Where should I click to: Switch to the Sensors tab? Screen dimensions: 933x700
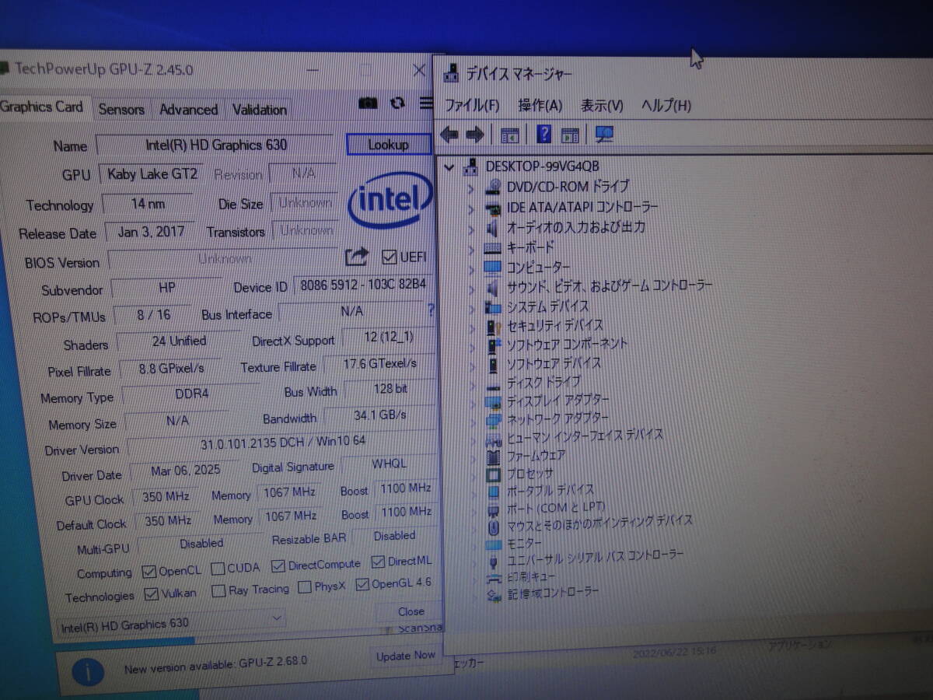121,109
